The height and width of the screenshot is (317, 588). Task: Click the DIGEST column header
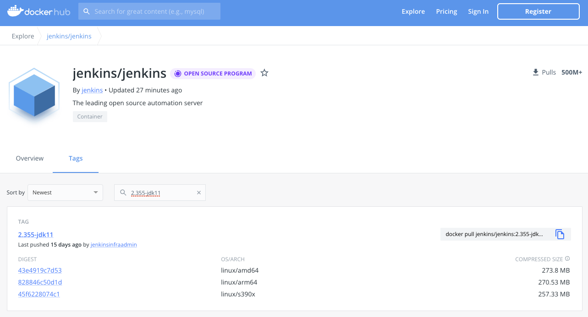coord(27,259)
